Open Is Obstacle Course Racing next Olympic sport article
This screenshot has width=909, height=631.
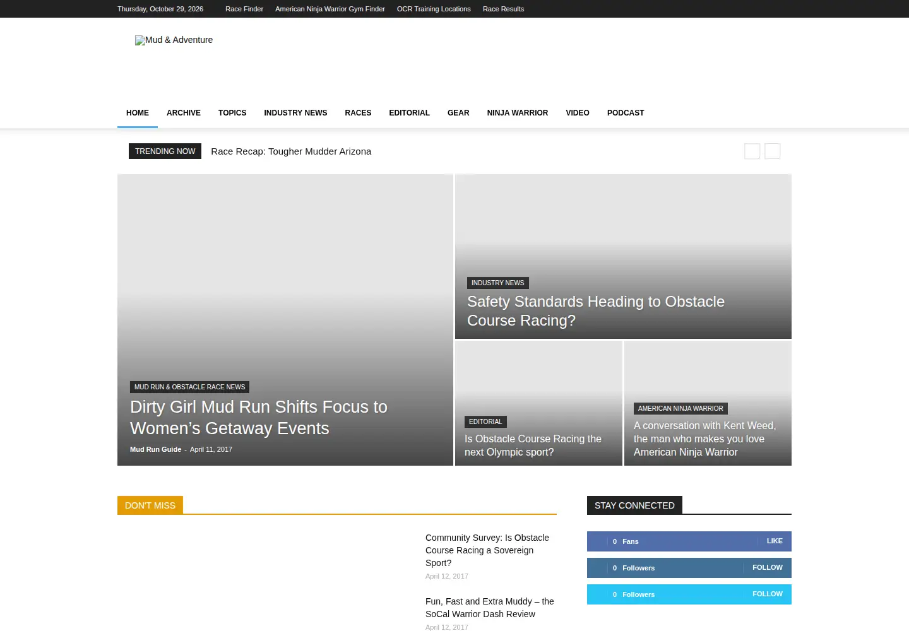(x=533, y=445)
